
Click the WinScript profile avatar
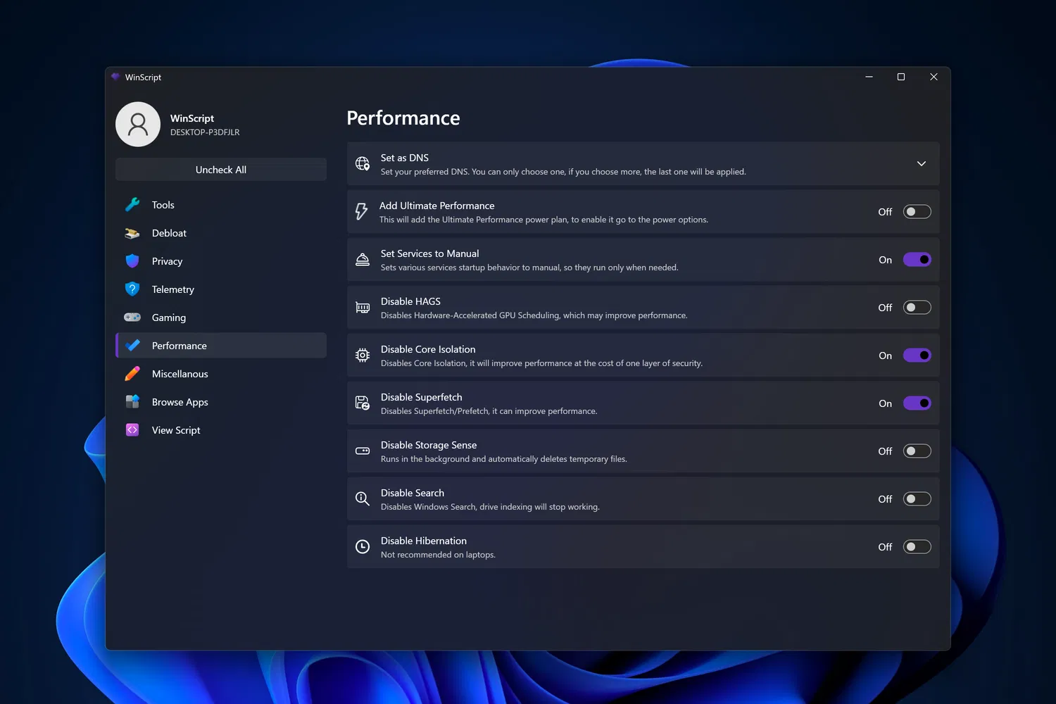coord(138,125)
